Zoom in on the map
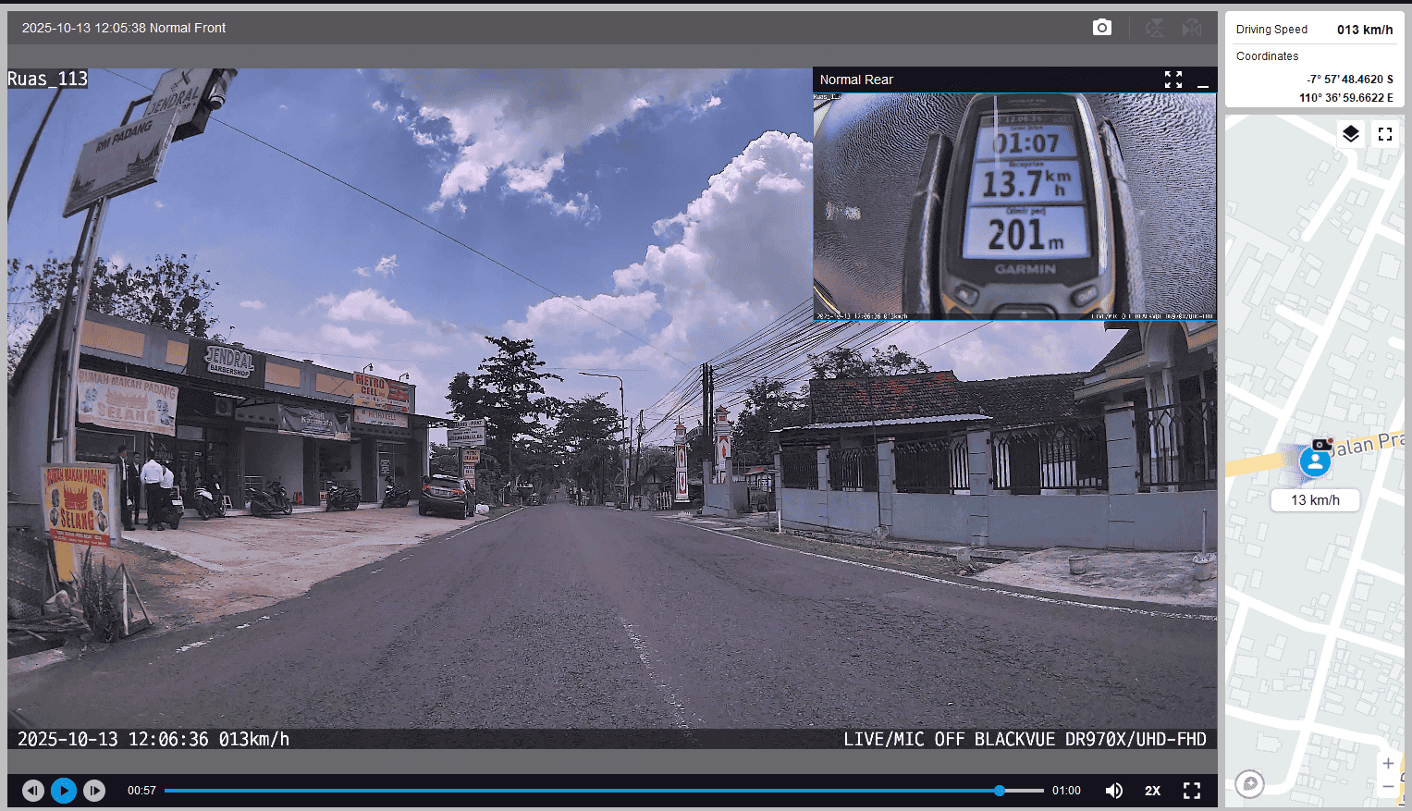 click(x=1387, y=764)
